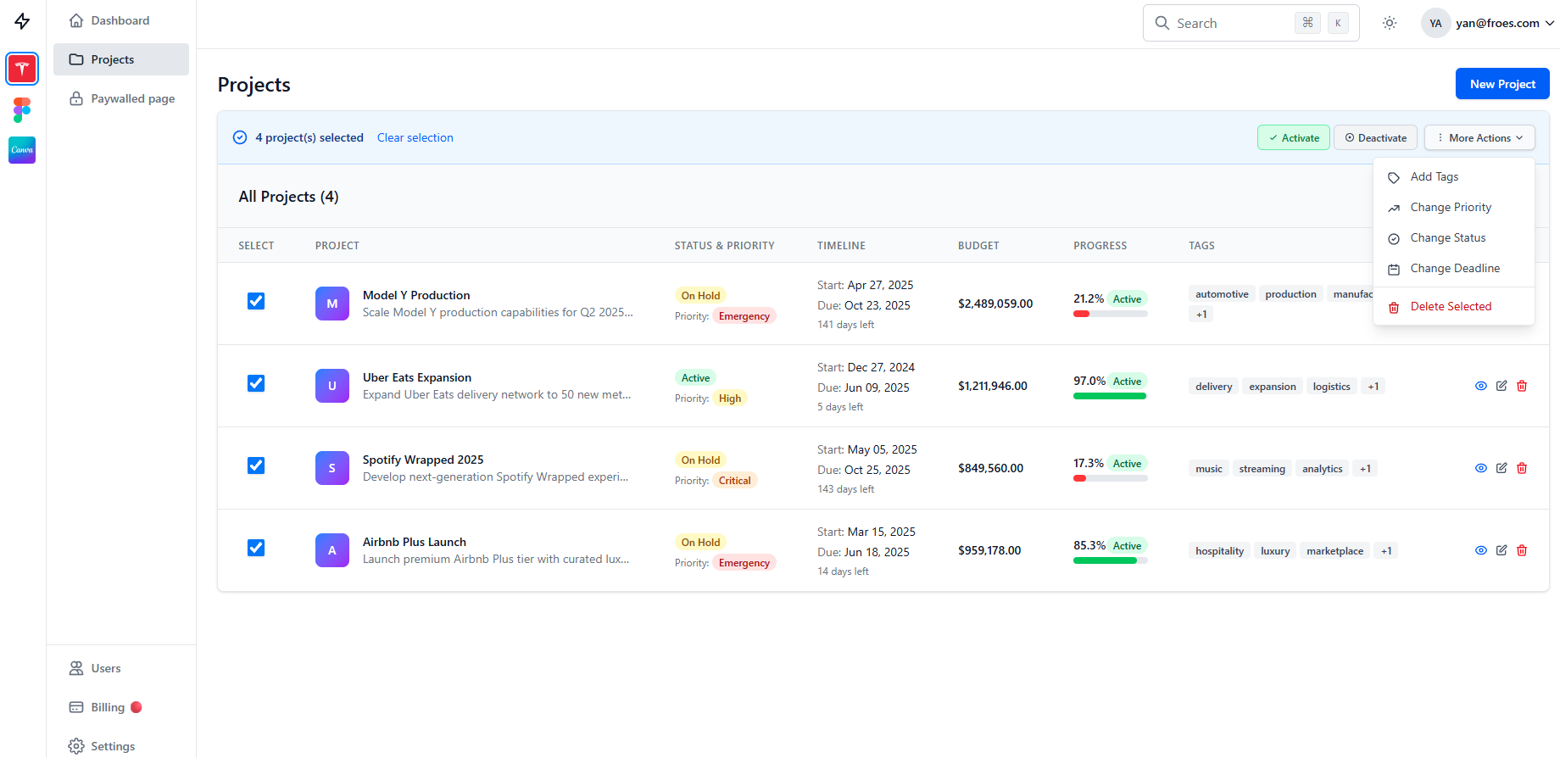
Task: Switch to the Figma workspace icon
Action: (x=22, y=110)
